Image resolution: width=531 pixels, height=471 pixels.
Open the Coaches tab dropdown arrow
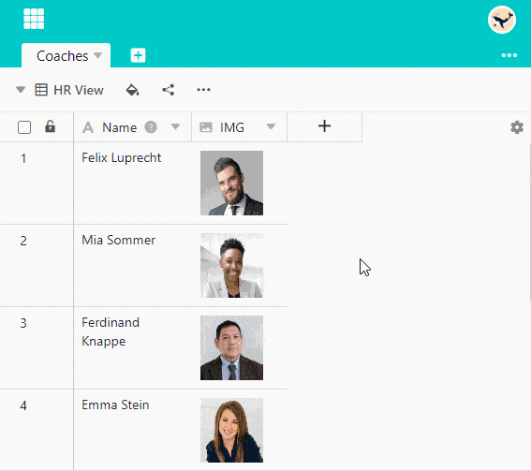tap(98, 55)
